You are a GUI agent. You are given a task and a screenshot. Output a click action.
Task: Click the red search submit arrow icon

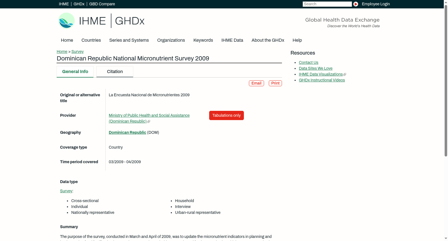point(356,4)
